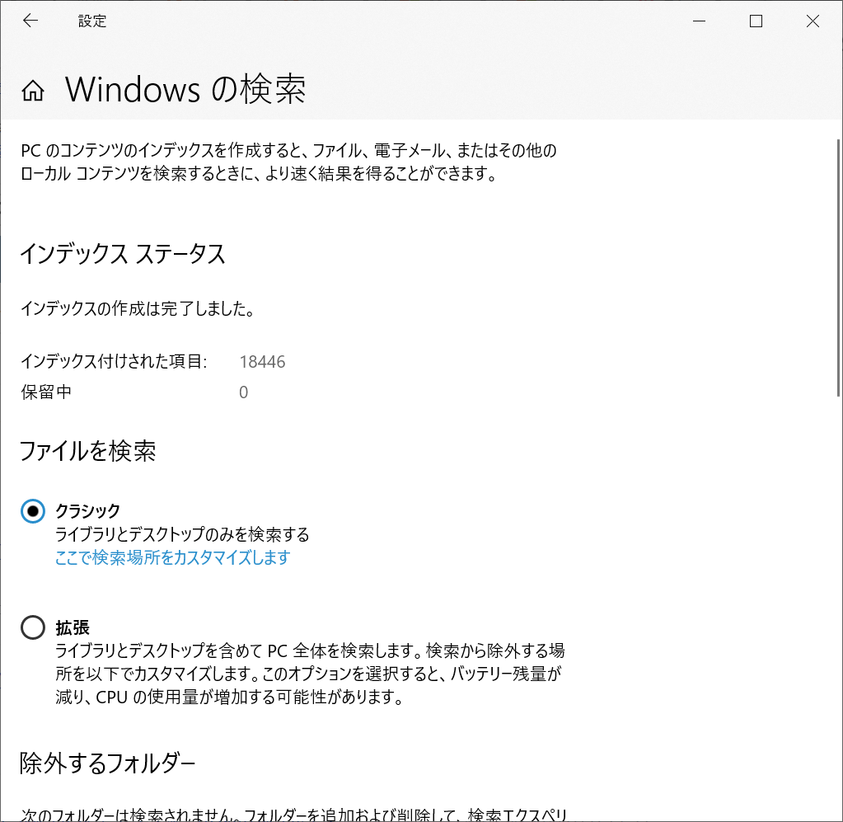Screen dimensions: 843x822
Task: Go back with the arrow icon
Action: click(x=30, y=21)
